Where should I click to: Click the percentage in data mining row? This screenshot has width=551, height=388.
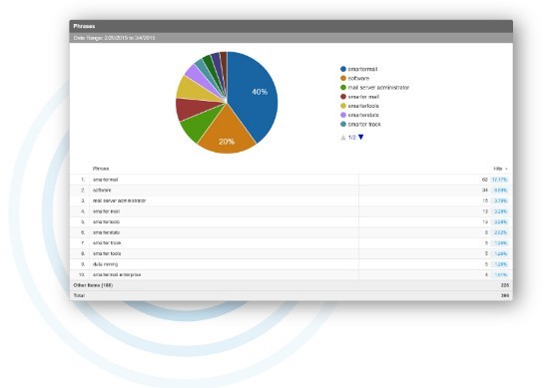pyautogui.click(x=500, y=264)
